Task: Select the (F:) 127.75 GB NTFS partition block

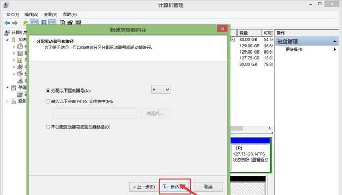Action: coord(250,155)
